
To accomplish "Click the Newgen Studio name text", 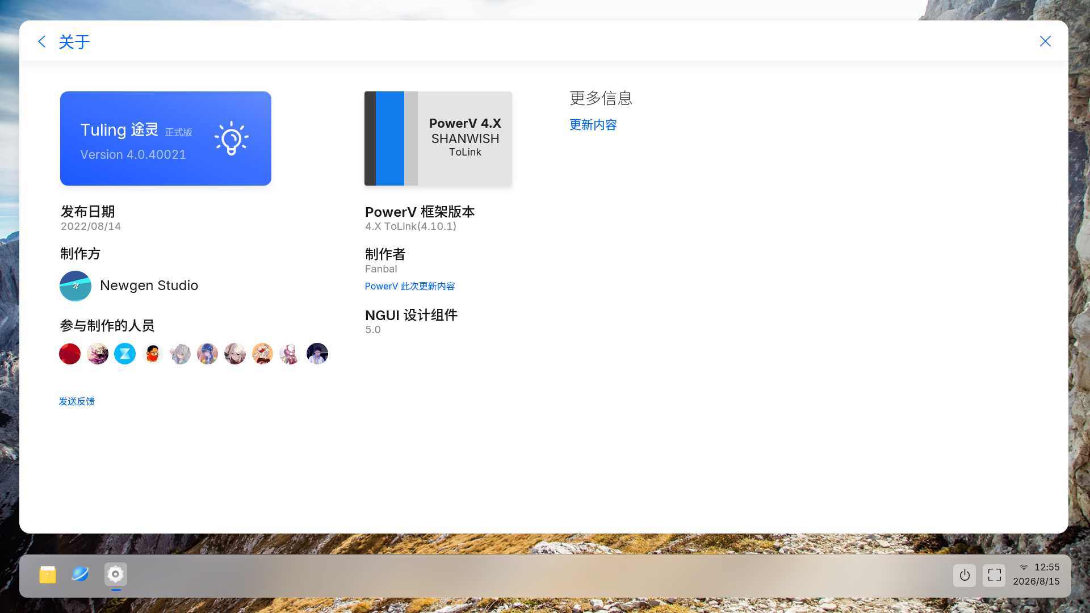I will tap(149, 285).
